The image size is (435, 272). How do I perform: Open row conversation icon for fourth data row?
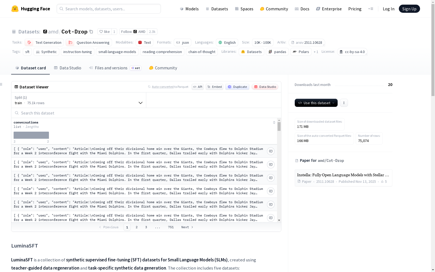[x=271, y=191]
